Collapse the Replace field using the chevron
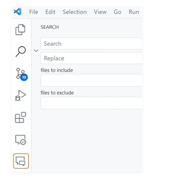 [36, 51]
